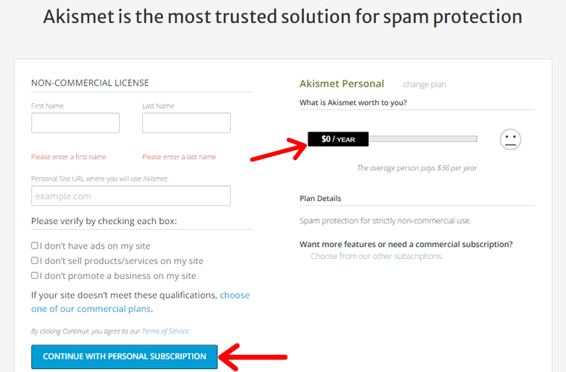The width and height of the screenshot is (566, 372).
Task: Check "I don't have ads on my site"
Action: [x=35, y=246]
